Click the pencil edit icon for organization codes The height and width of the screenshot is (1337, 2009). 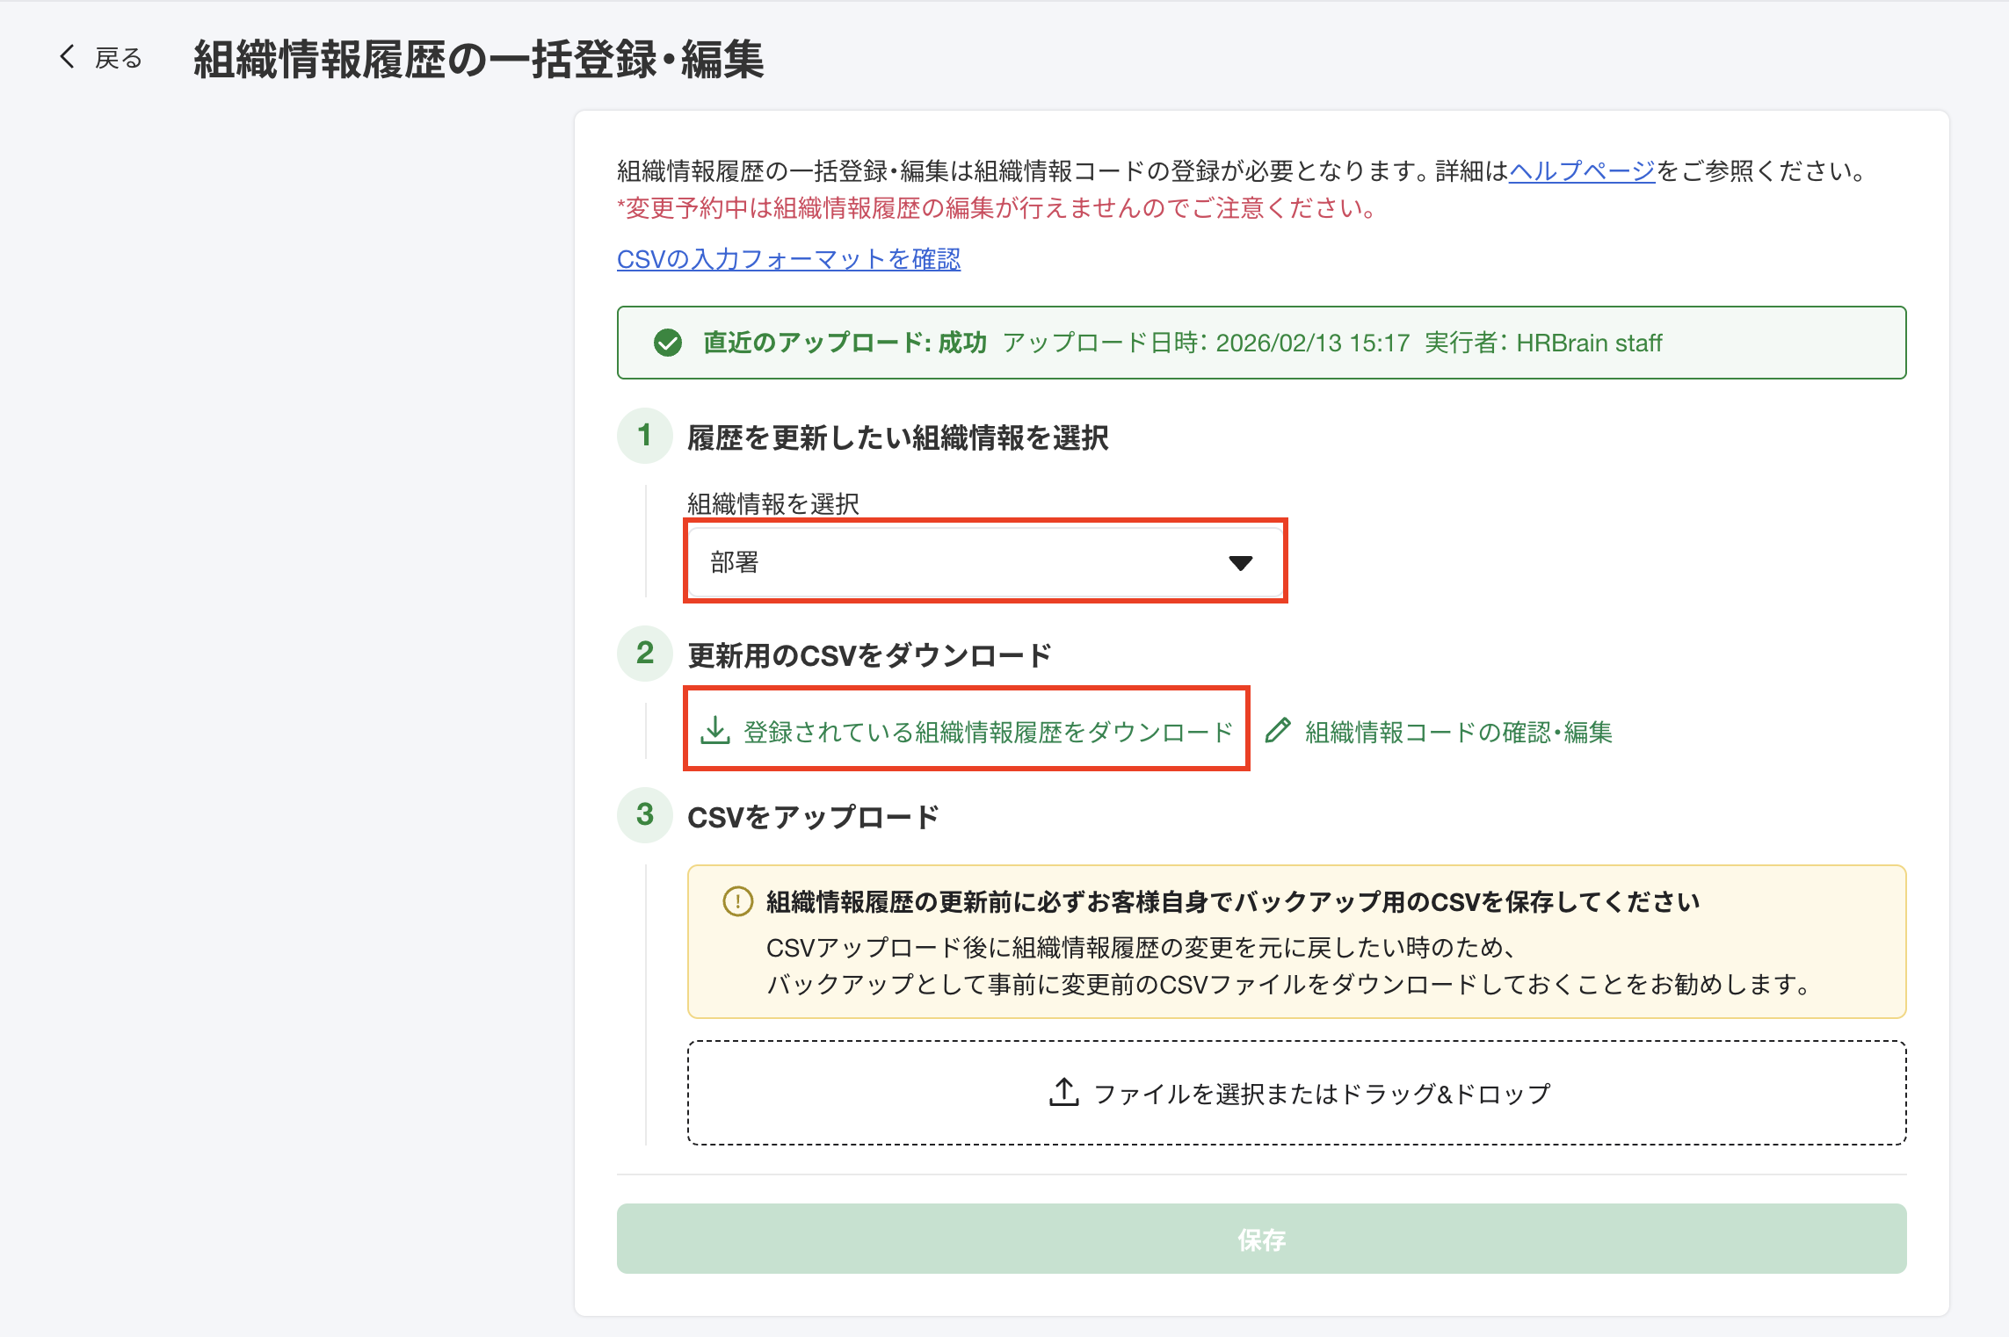1278,731
